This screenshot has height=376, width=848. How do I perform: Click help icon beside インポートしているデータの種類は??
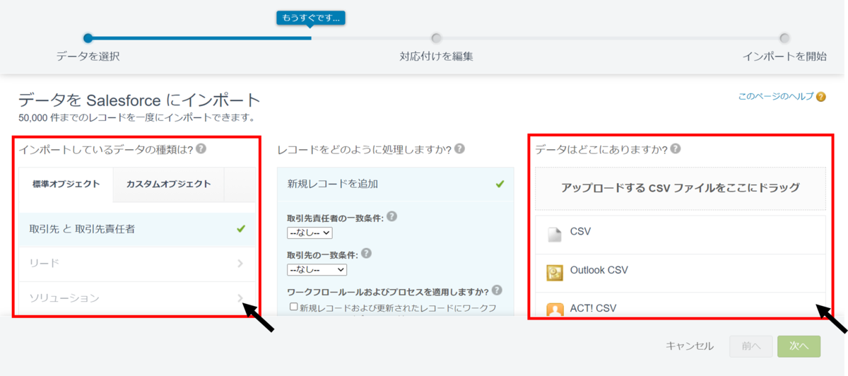201,148
